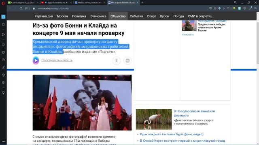Open В Новороссийске заметили фламинго link
The image size is (259, 145).
pyautogui.click(x=194, y=113)
